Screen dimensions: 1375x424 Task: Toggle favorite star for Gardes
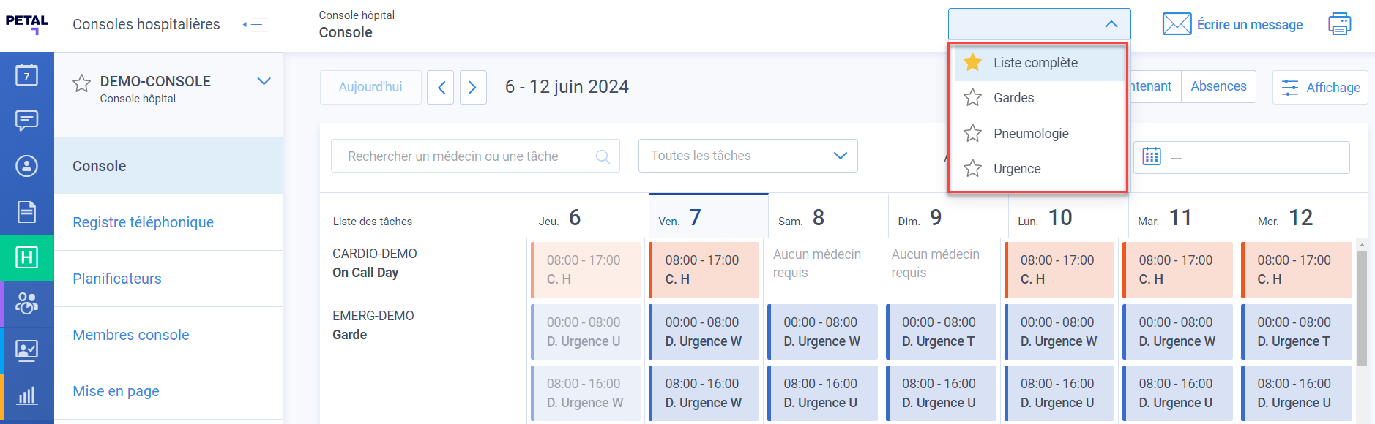[972, 97]
